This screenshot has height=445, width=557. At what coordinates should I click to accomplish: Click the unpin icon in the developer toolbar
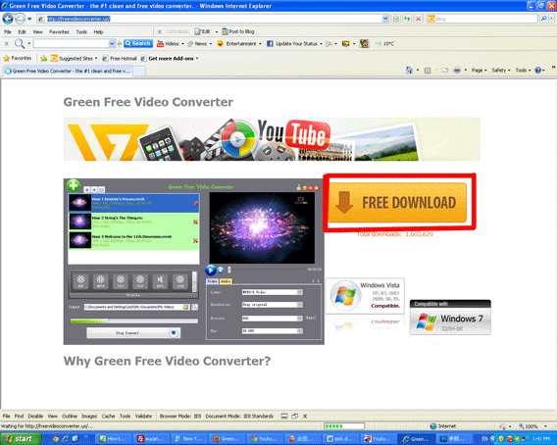coord(294,416)
